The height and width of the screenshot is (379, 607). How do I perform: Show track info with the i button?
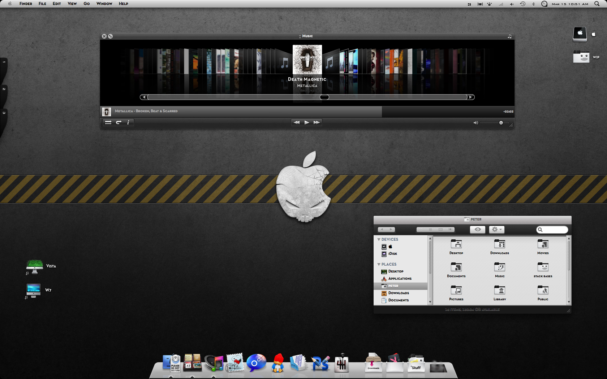tap(128, 122)
